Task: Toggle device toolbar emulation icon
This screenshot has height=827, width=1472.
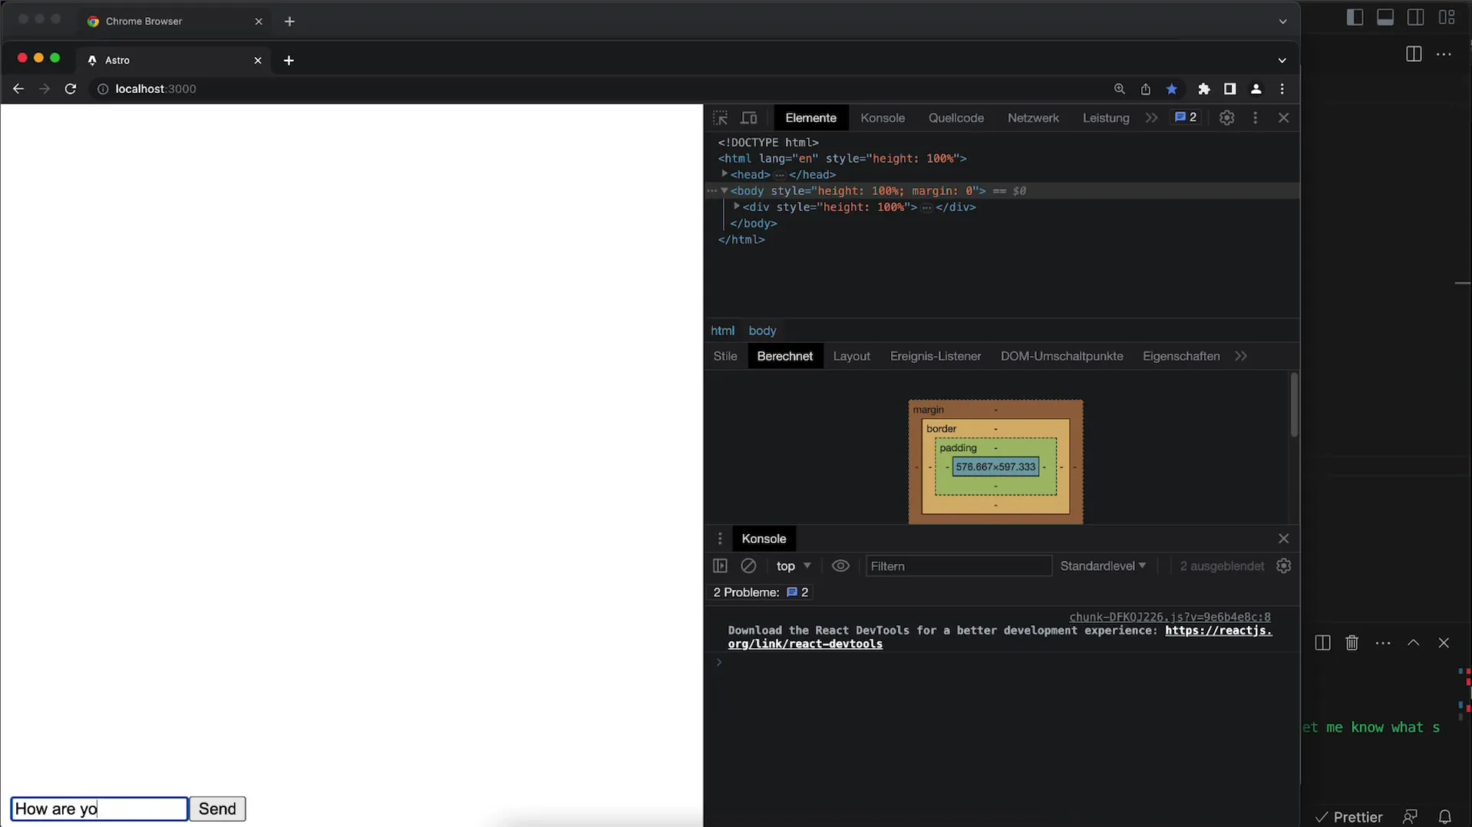Action: (749, 118)
